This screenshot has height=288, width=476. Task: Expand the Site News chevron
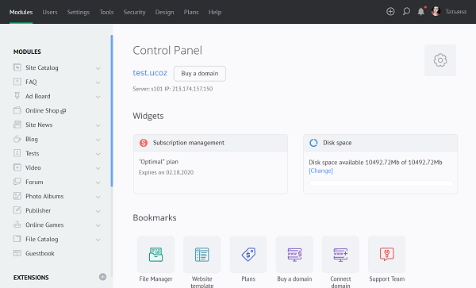click(x=98, y=125)
